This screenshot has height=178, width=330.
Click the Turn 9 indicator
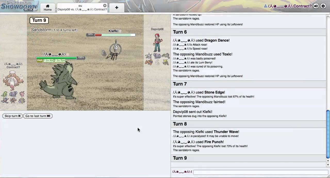click(x=39, y=20)
